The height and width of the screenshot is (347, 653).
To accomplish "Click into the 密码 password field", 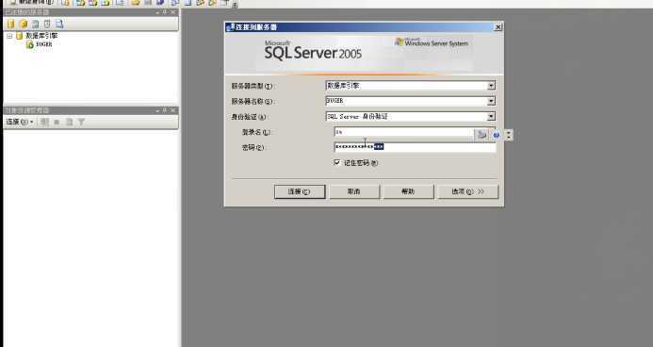I will [416, 147].
